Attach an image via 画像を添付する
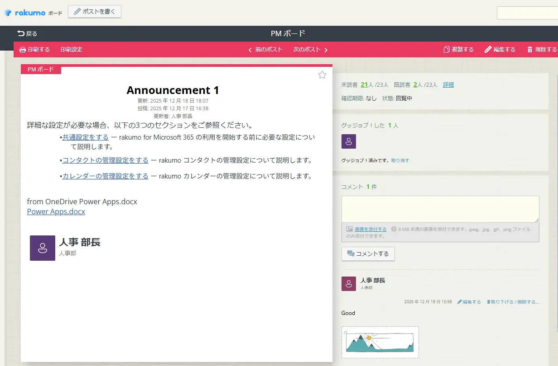Image resolution: width=558 pixels, height=366 pixels. [370, 229]
